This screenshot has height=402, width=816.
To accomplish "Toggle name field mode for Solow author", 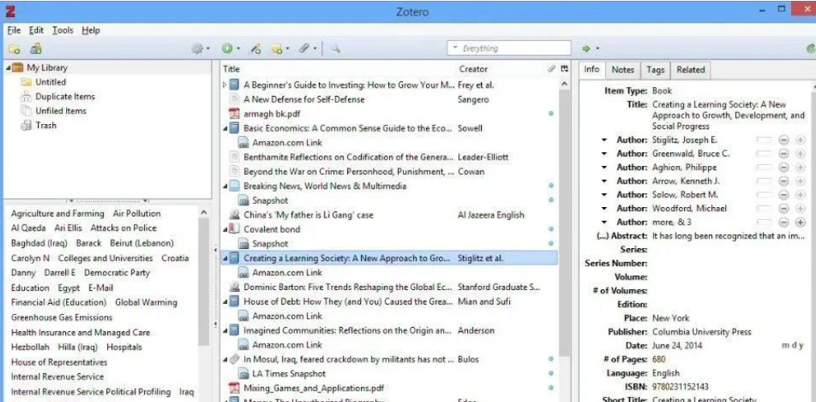I will 764,195.
